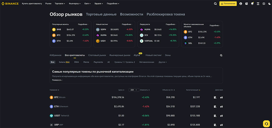The height and width of the screenshot is (128, 272).
Task: Click VIRTUAL coin icon
Action: click(x=141, y=41)
